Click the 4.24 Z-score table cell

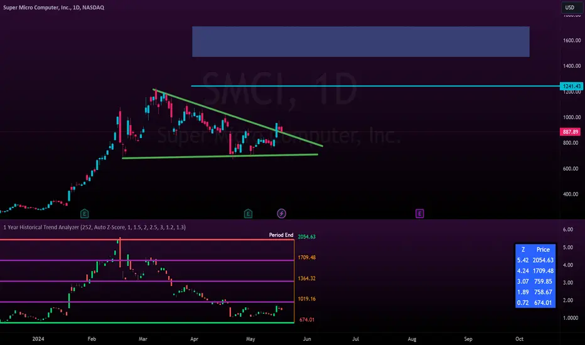click(523, 271)
